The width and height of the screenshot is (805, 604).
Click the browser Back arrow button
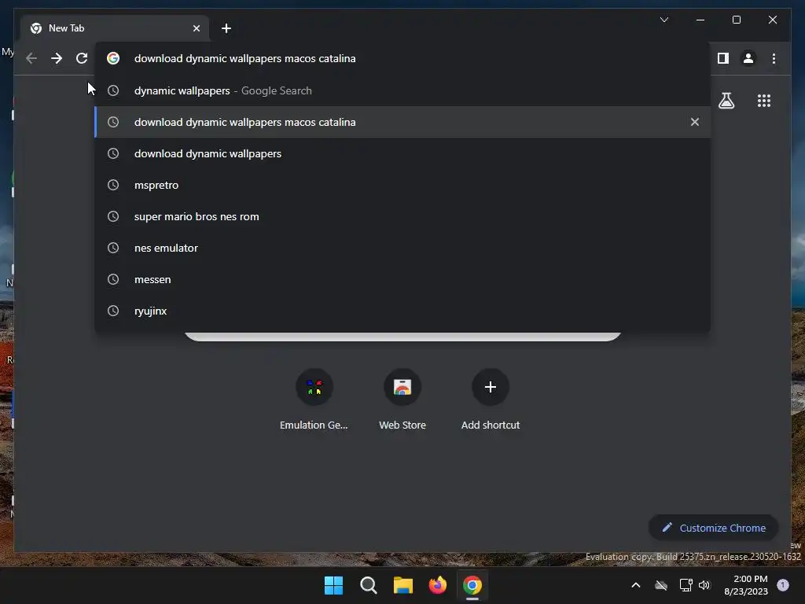(31, 58)
